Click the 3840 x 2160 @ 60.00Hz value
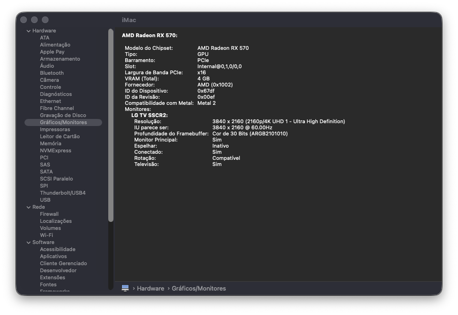Image resolution: width=458 pixels, height=315 pixels. coord(242,127)
